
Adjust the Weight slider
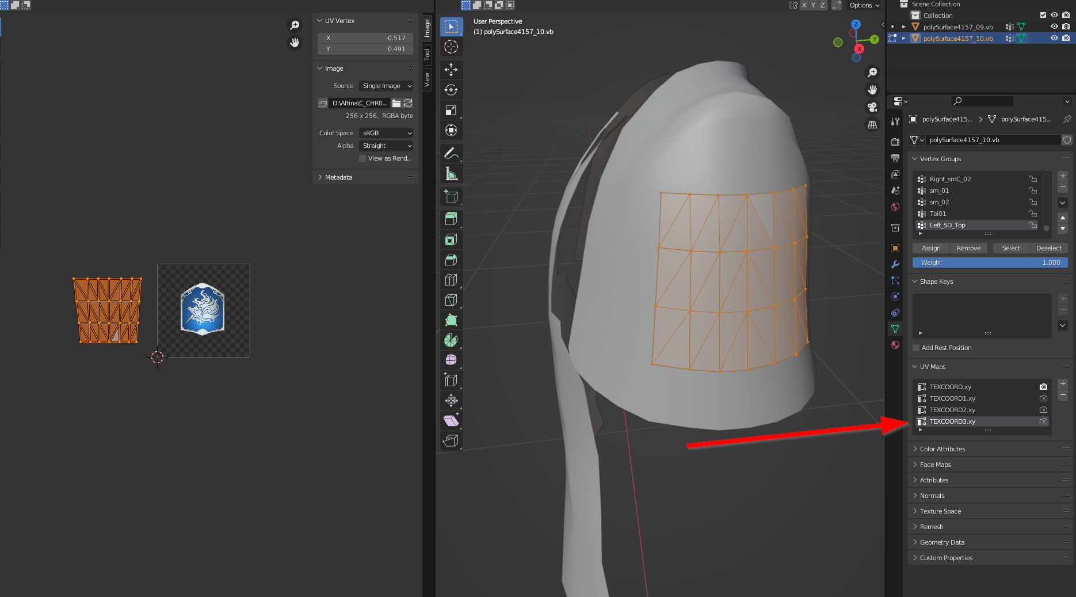click(x=990, y=263)
